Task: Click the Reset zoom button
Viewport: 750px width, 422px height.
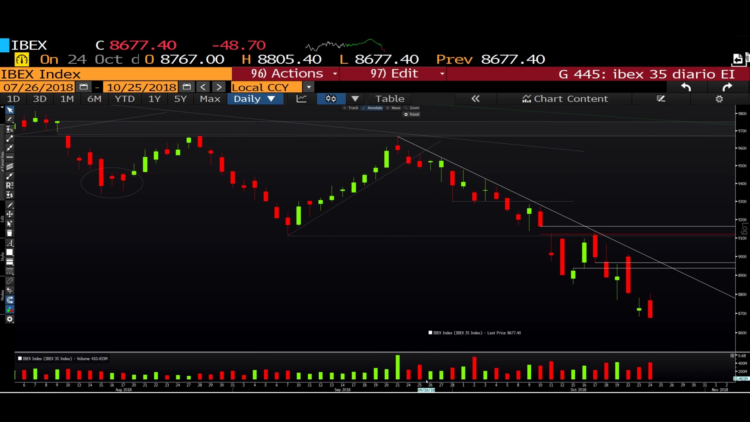Action: click(412, 114)
